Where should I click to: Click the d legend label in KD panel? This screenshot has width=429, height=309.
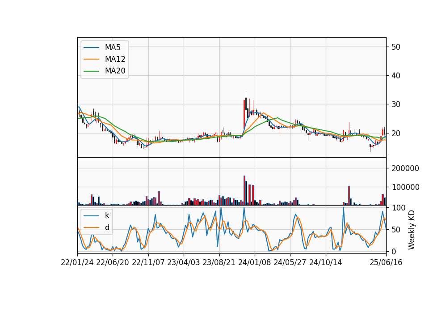pyautogui.click(x=107, y=227)
